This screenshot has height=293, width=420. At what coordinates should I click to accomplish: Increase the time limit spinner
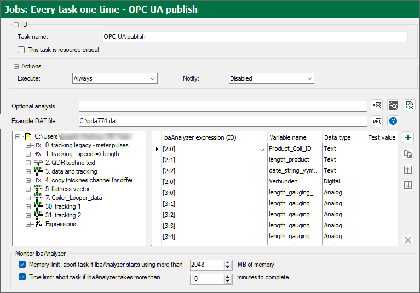point(227,277)
